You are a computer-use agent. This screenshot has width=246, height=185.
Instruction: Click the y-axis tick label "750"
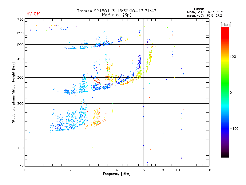coord(20,19)
